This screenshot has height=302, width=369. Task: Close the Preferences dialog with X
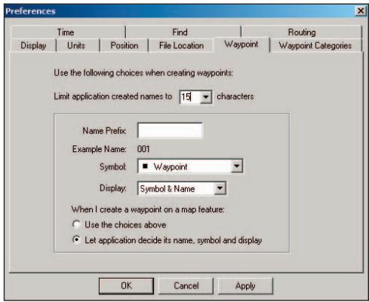tap(360, 11)
